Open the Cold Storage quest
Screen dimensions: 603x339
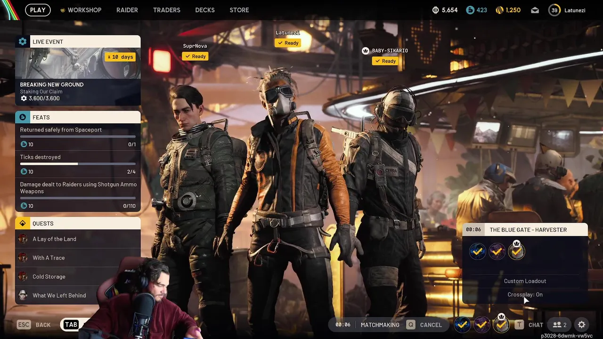click(x=78, y=276)
